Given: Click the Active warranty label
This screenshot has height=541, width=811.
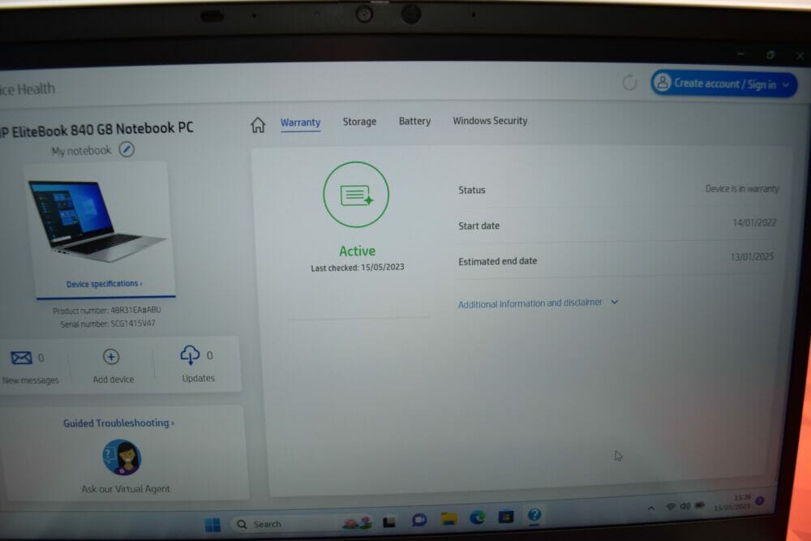Looking at the screenshot, I should [x=358, y=251].
